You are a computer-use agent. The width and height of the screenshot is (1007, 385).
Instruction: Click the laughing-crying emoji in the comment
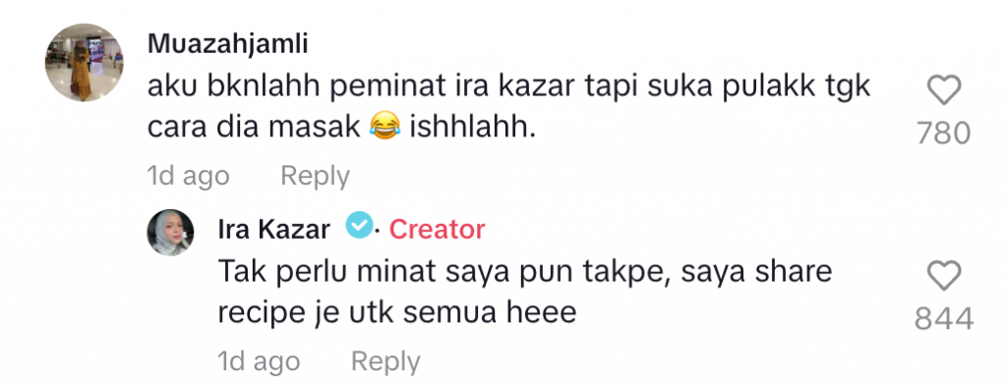coord(385,127)
